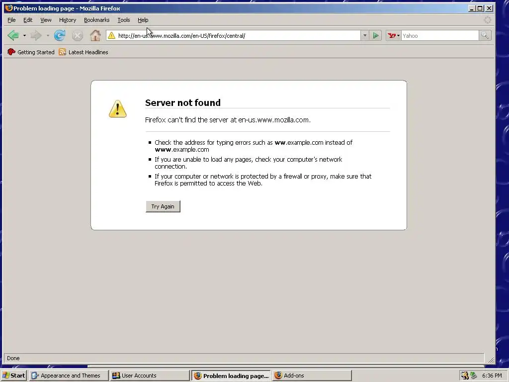The width and height of the screenshot is (509, 382).
Task: Open the View menu
Action: [46, 20]
